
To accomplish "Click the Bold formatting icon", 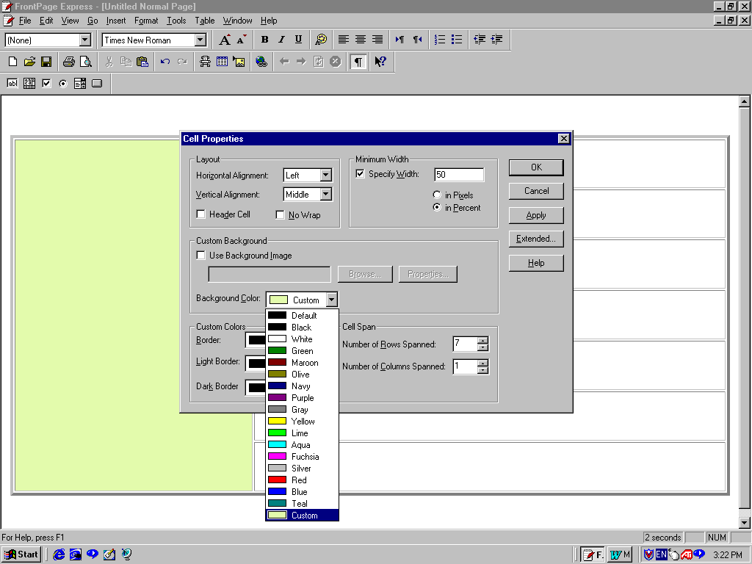I will click(264, 40).
